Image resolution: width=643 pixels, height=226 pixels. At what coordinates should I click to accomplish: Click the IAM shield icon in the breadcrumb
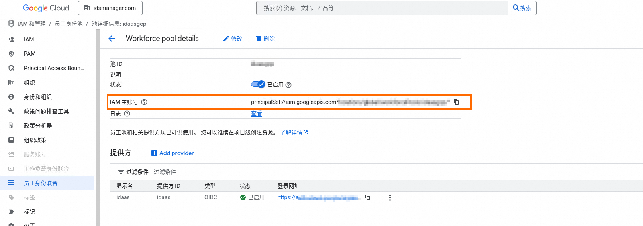[x=11, y=24]
